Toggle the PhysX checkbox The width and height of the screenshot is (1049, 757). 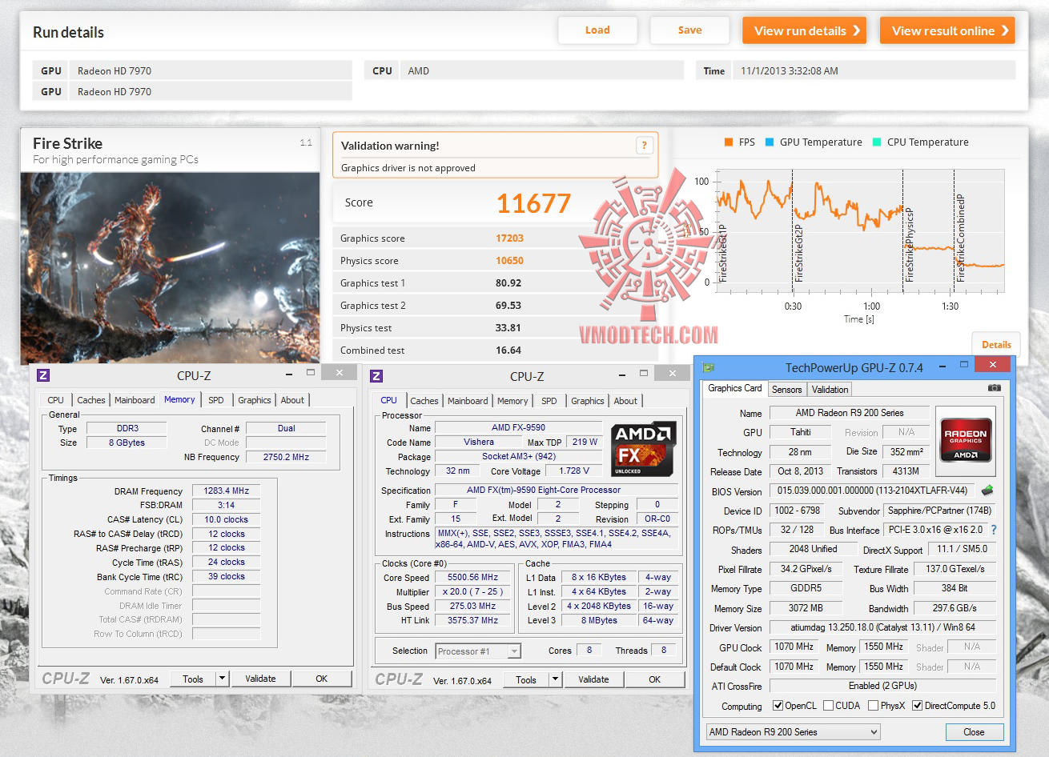tap(873, 706)
